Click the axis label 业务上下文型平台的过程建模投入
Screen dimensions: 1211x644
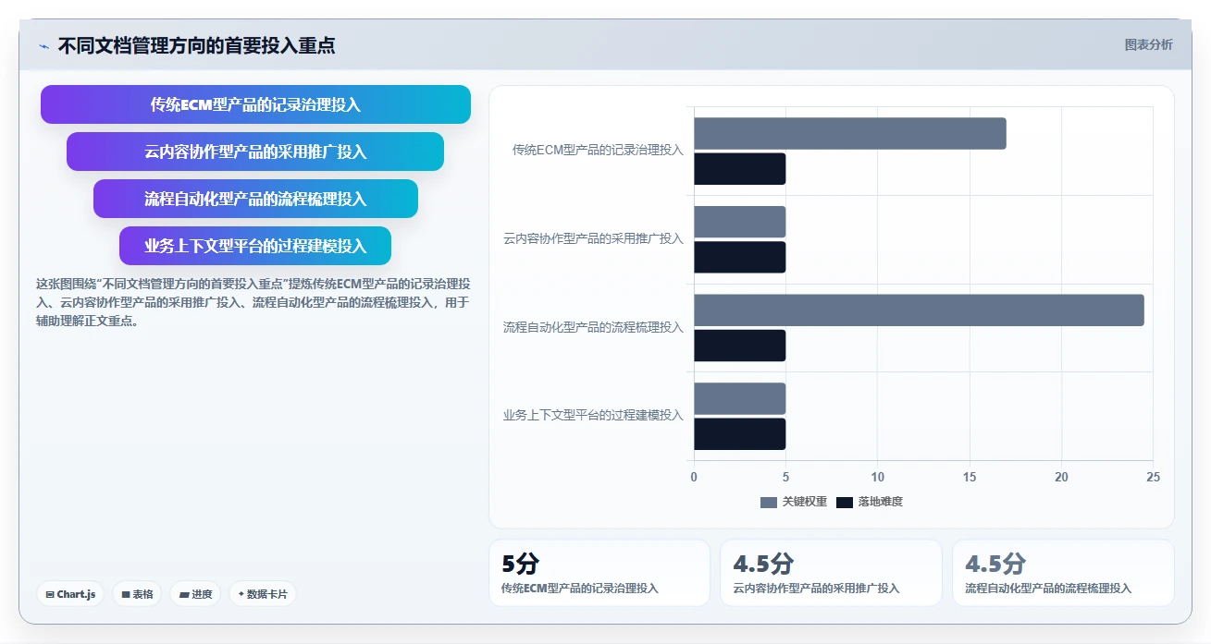click(x=593, y=415)
